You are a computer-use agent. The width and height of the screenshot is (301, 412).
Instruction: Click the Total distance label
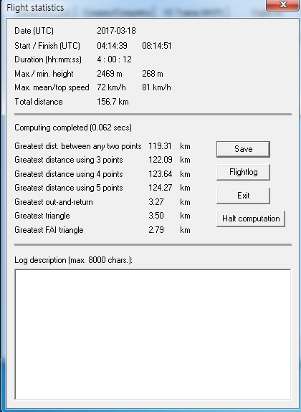[x=39, y=102]
